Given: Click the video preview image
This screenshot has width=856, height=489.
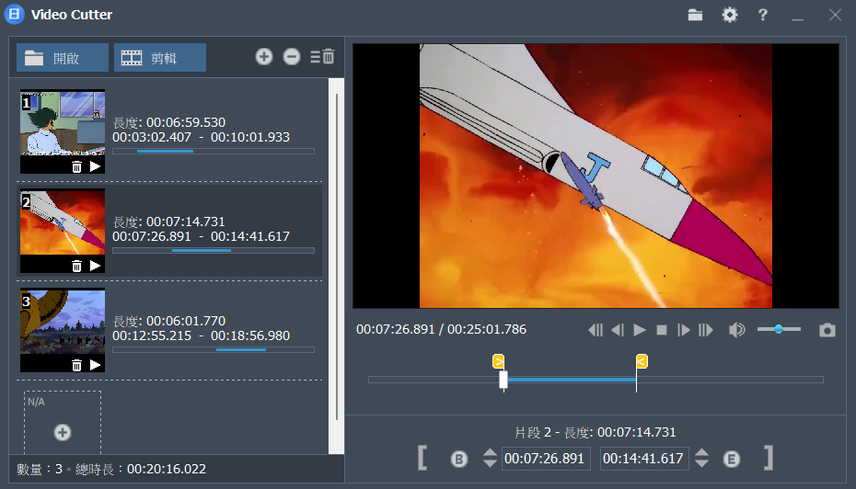Looking at the screenshot, I should [596, 176].
